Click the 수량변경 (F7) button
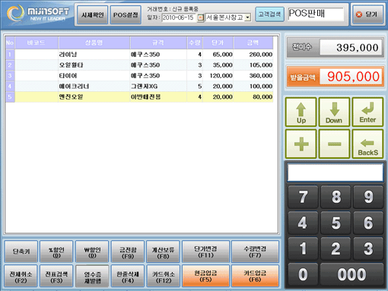This screenshot has width=388, height=291. [x=255, y=251]
